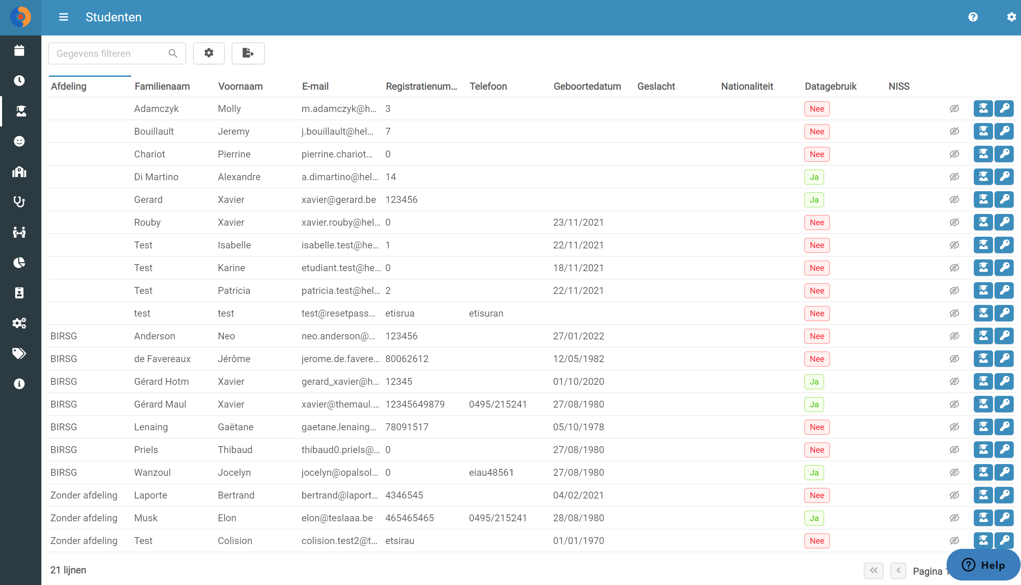Click the Studenten page title
1021x585 pixels.
point(113,17)
